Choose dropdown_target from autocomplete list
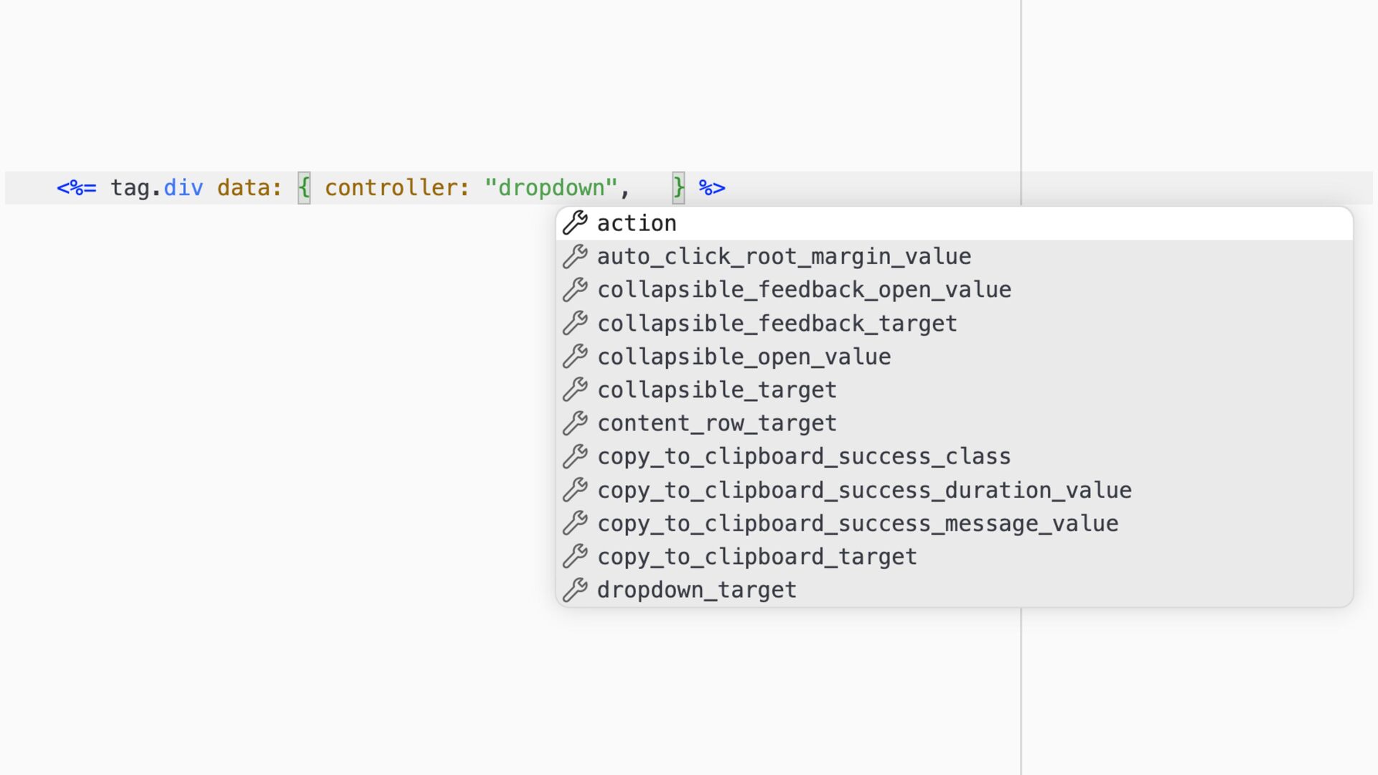Image resolution: width=1378 pixels, height=775 pixels. tap(955, 590)
